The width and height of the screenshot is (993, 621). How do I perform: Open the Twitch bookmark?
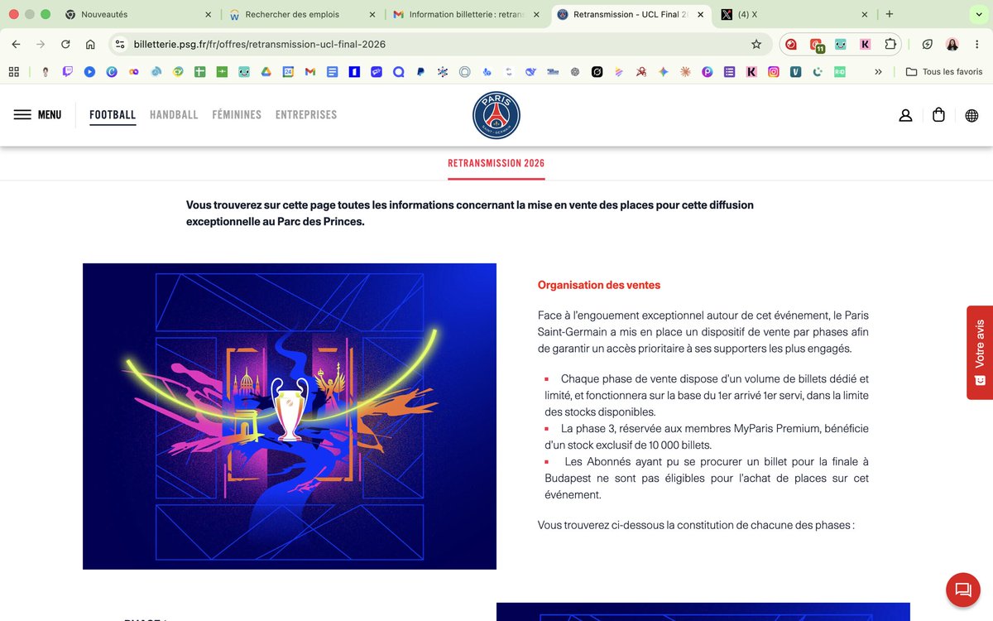pos(67,72)
